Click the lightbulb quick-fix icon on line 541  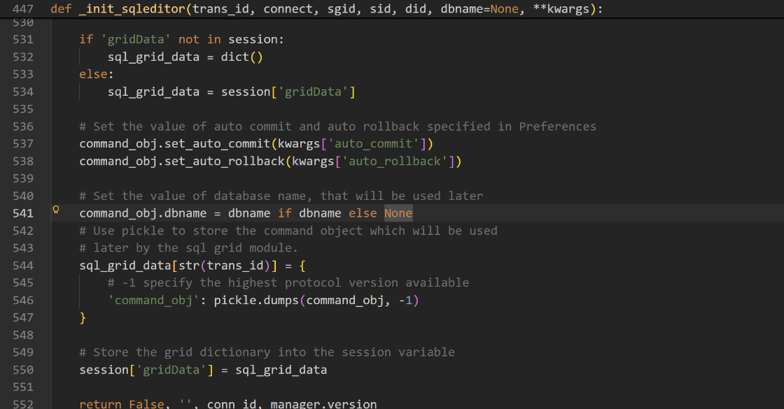click(x=56, y=210)
